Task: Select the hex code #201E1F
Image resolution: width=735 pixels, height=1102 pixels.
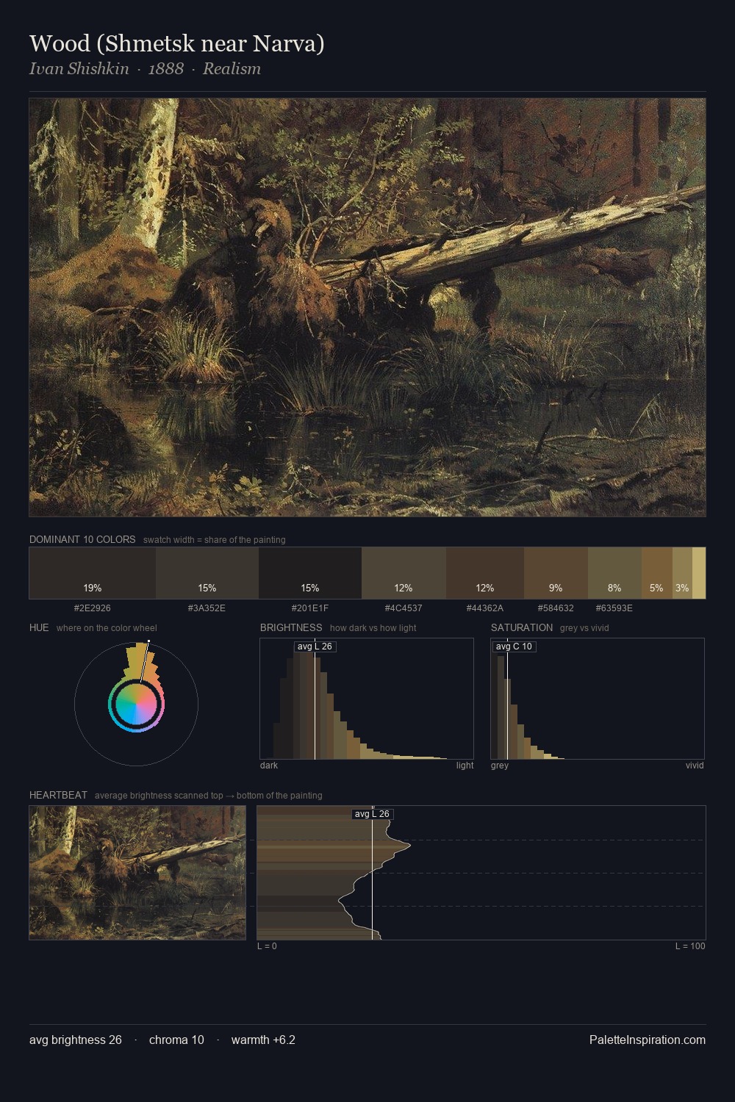Action: (x=310, y=608)
